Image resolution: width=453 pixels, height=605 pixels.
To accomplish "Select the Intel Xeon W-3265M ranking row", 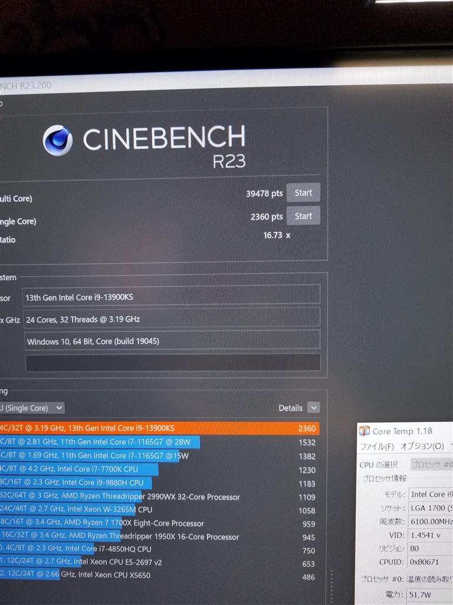I will [x=159, y=510].
